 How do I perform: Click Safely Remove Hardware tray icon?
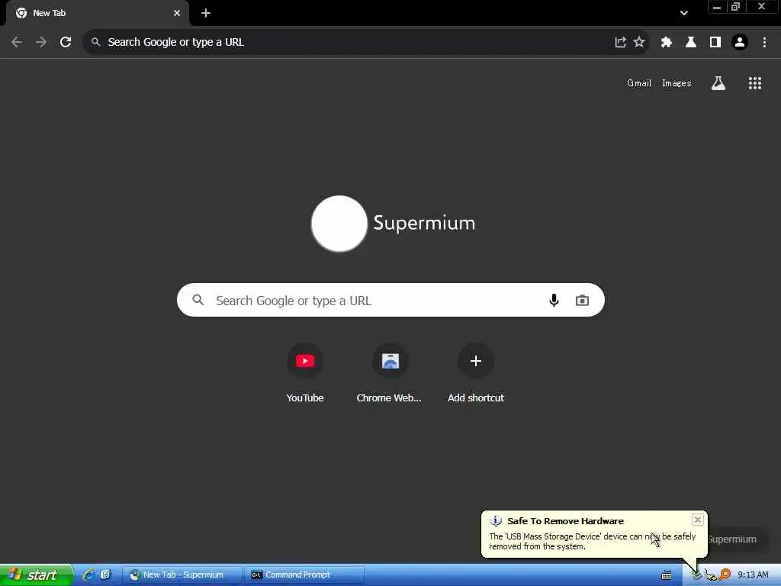(696, 575)
